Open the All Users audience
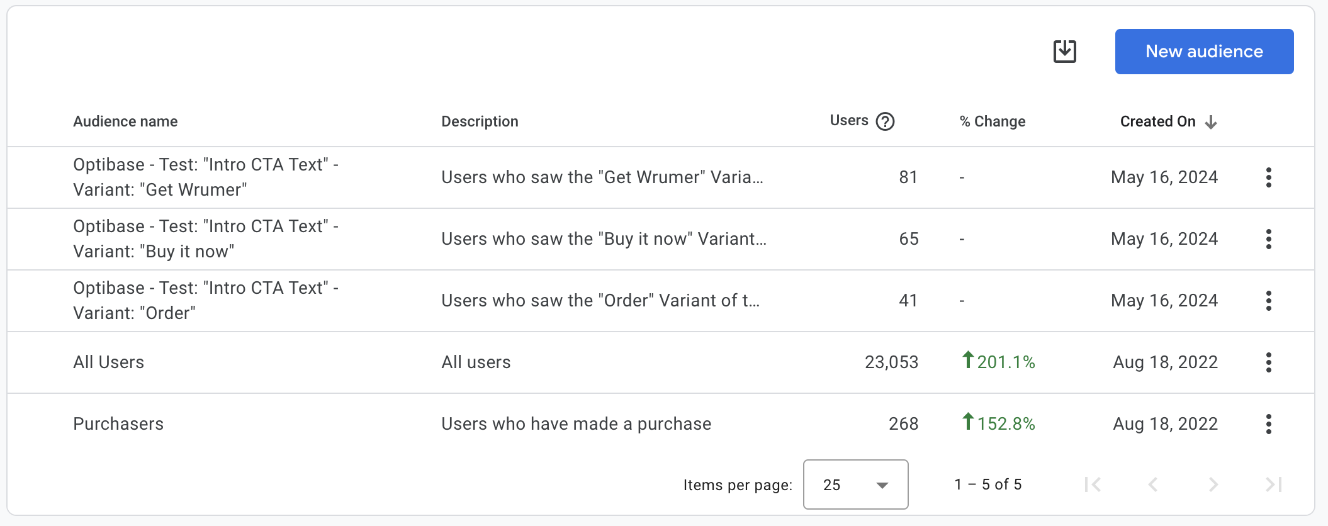The height and width of the screenshot is (526, 1328). coord(108,362)
